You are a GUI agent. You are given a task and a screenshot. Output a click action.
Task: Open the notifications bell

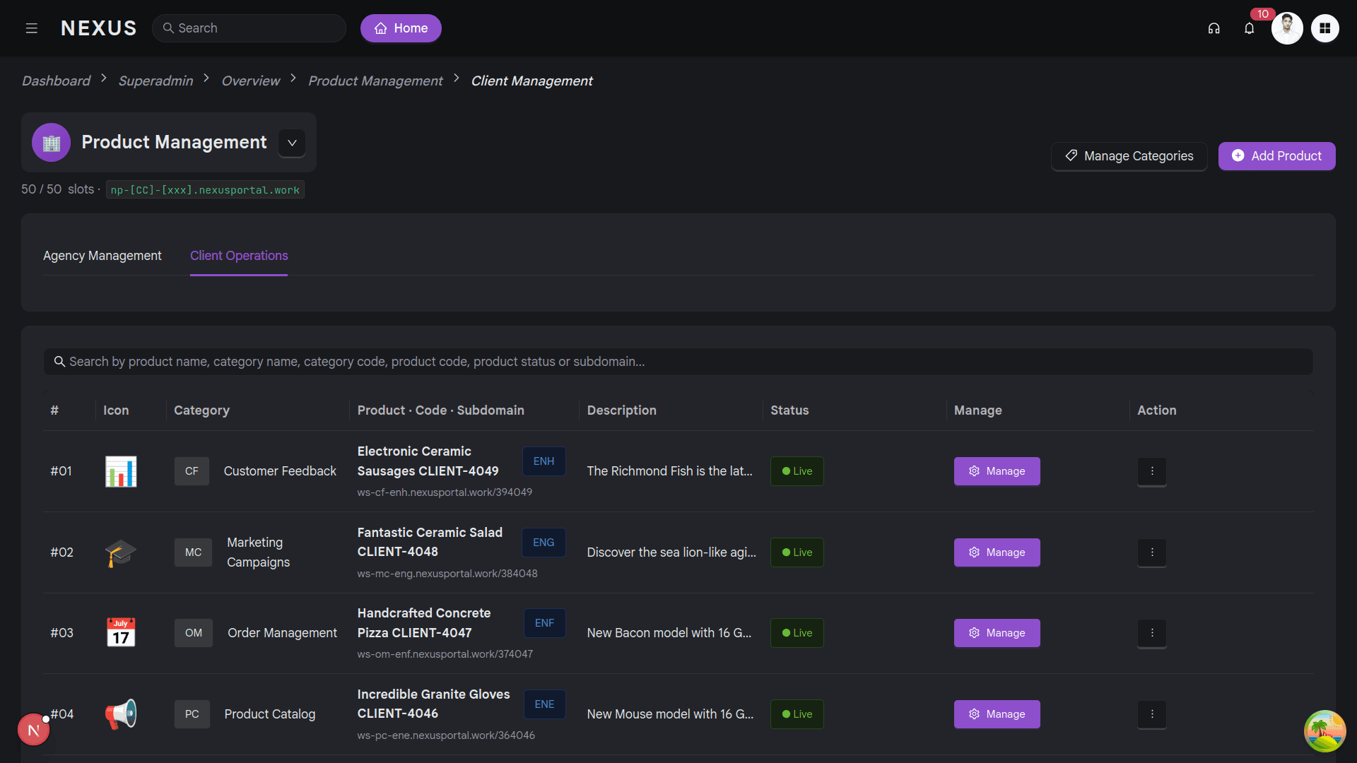(x=1249, y=28)
